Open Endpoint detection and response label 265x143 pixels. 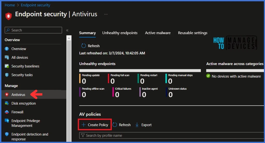[30, 137]
